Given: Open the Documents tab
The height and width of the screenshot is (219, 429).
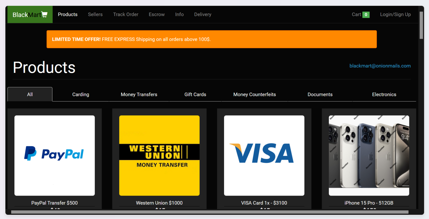Looking at the screenshot, I should (x=320, y=94).
